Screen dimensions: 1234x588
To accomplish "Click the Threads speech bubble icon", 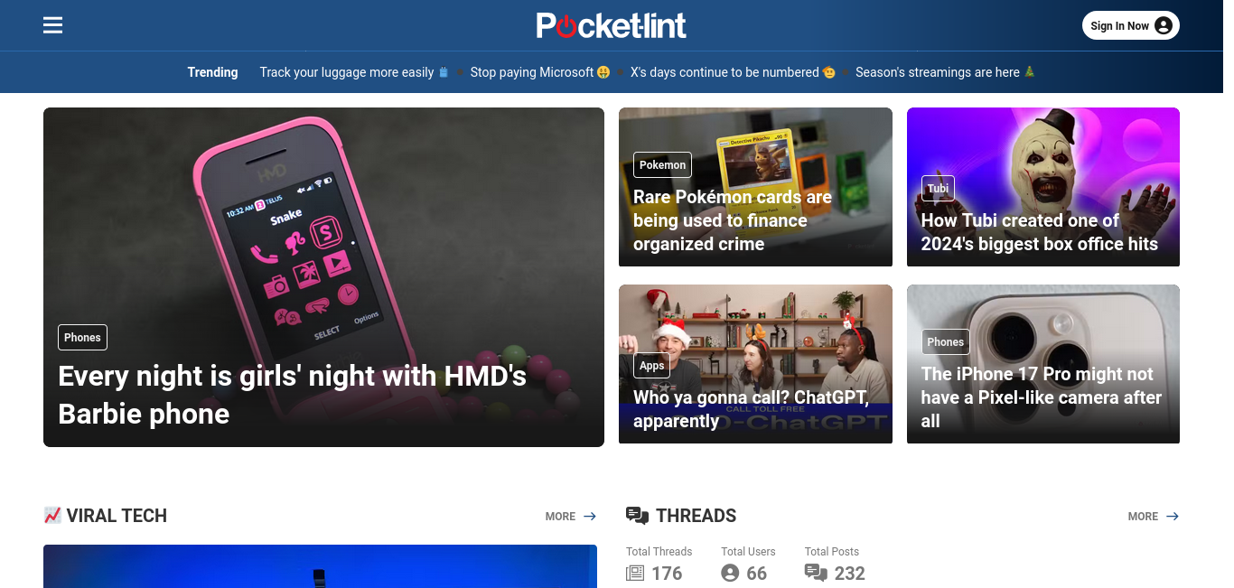I will pyautogui.click(x=637, y=516).
